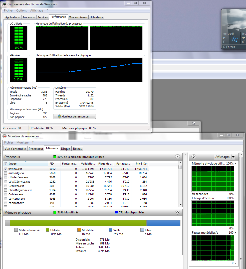Open the ? help menu in Task Manager

click(47, 11)
